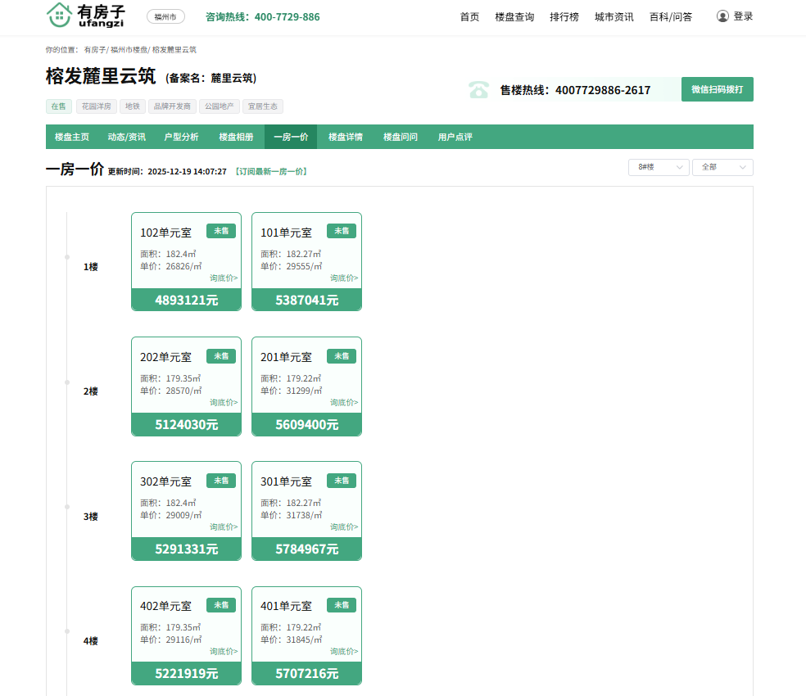Click the 未售 badge on unit 201
This screenshot has width=806, height=696.
pyautogui.click(x=342, y=356)
